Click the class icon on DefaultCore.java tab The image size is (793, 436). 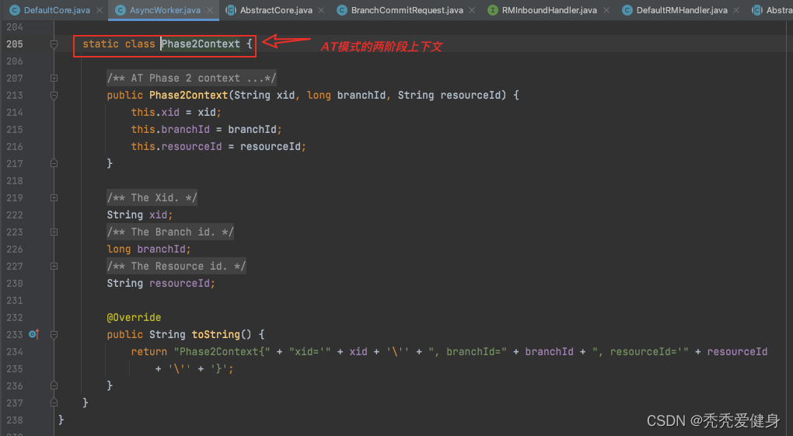coord(15,10)
